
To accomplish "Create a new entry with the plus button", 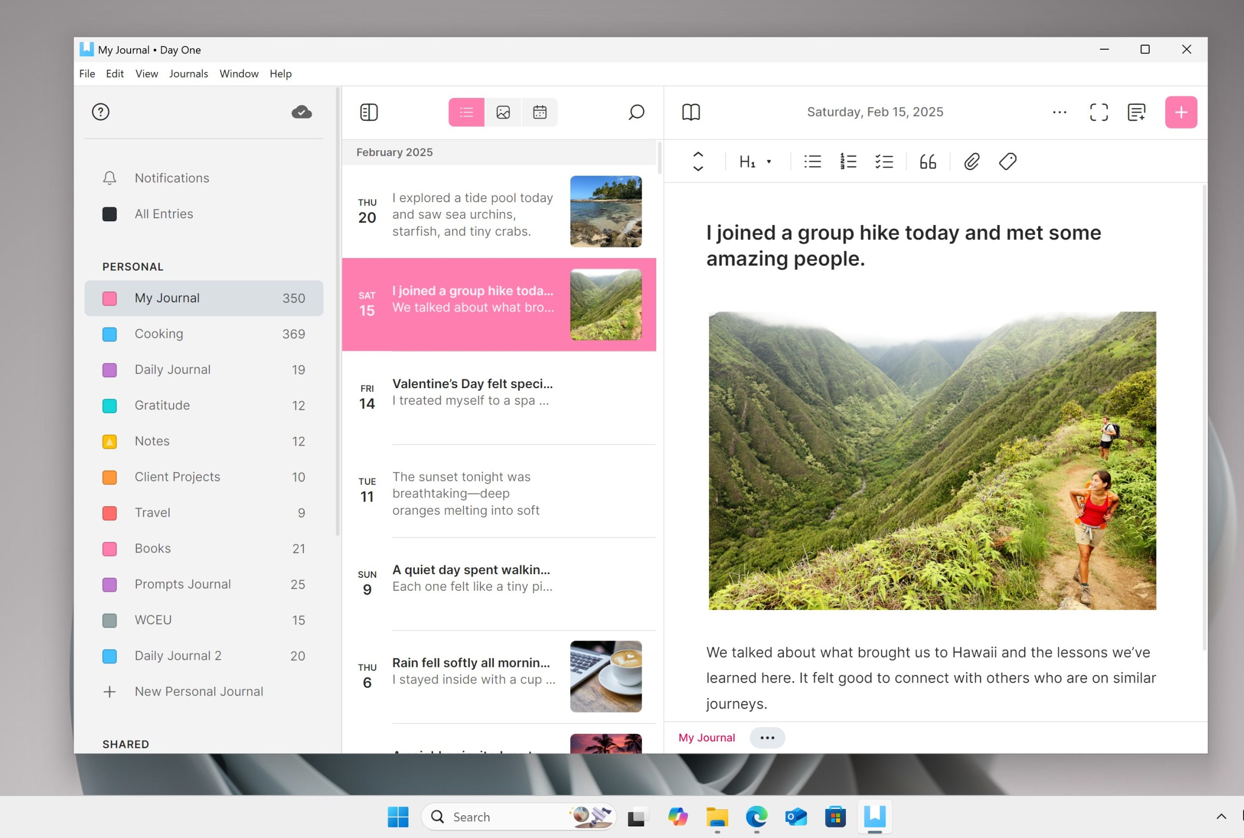I will pyautogui.click(x=1180, y=112).
